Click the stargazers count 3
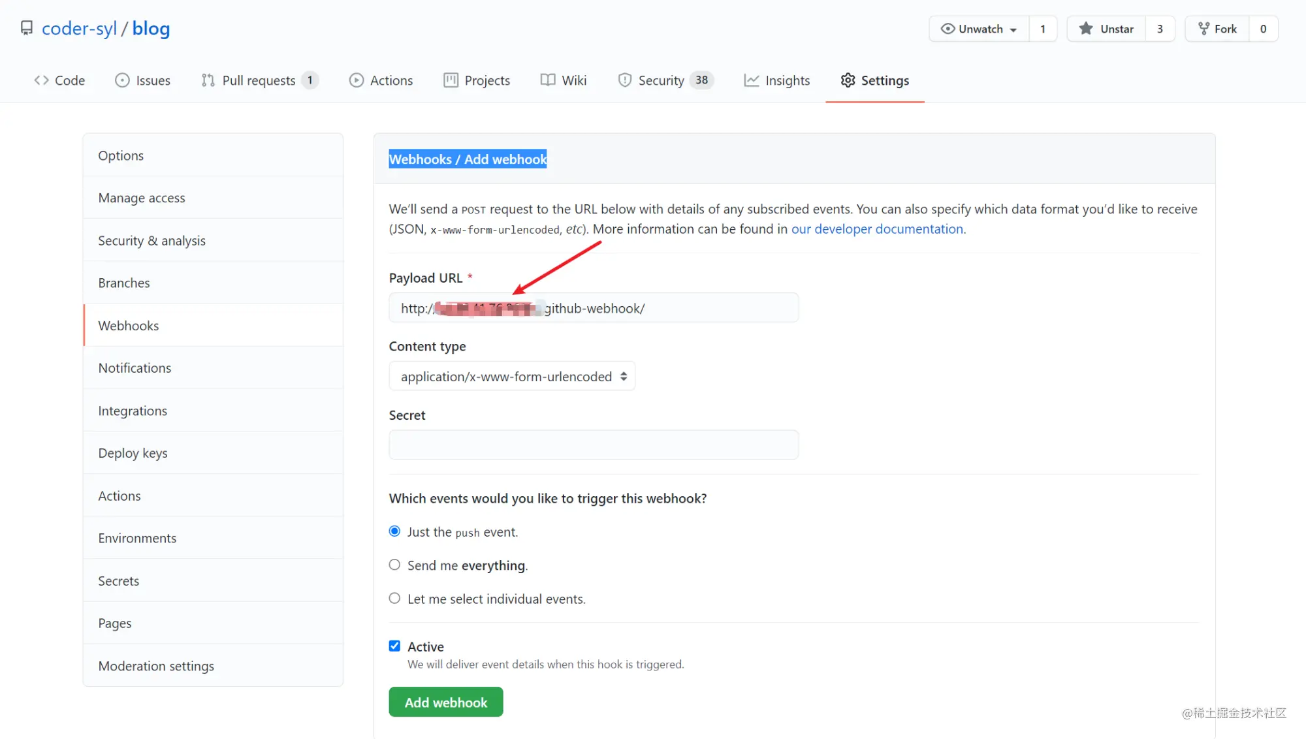1306x739 pixels. (1160, 29)
